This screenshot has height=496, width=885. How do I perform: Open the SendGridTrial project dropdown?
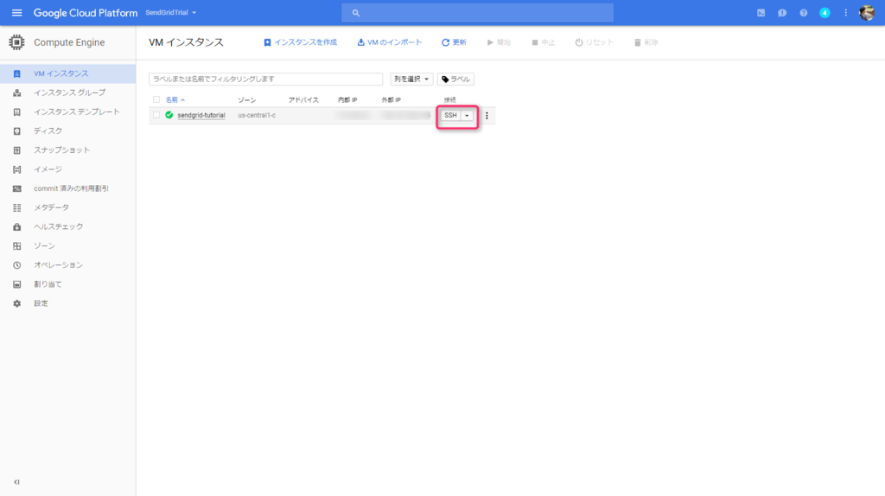[x=171, y=12]
